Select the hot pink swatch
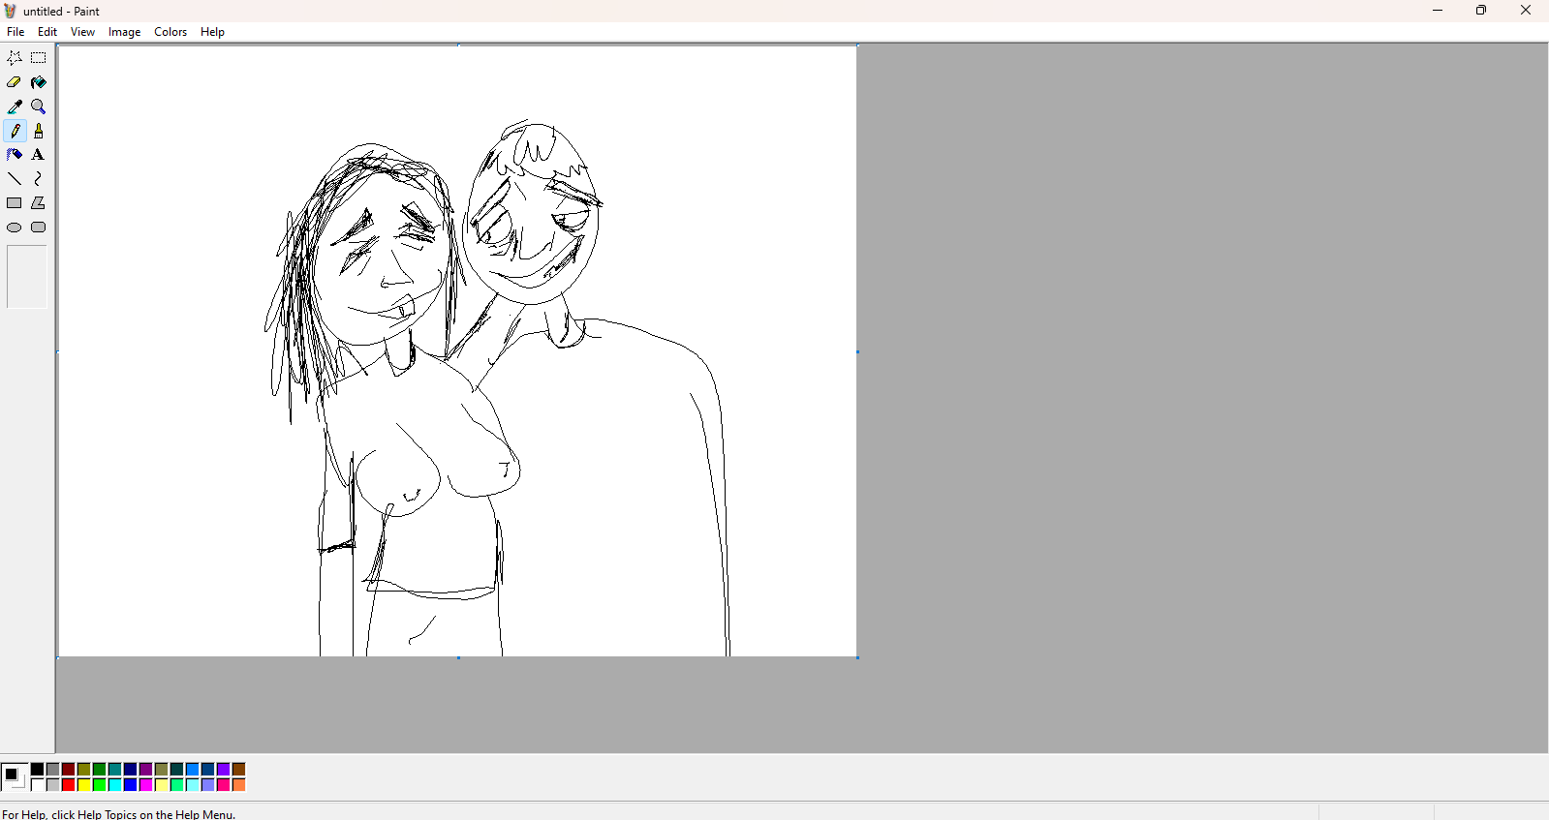 point(224,785)
